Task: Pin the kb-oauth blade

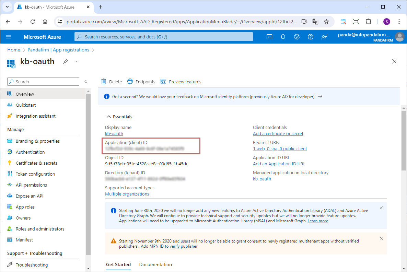Action: coord(65,61)
